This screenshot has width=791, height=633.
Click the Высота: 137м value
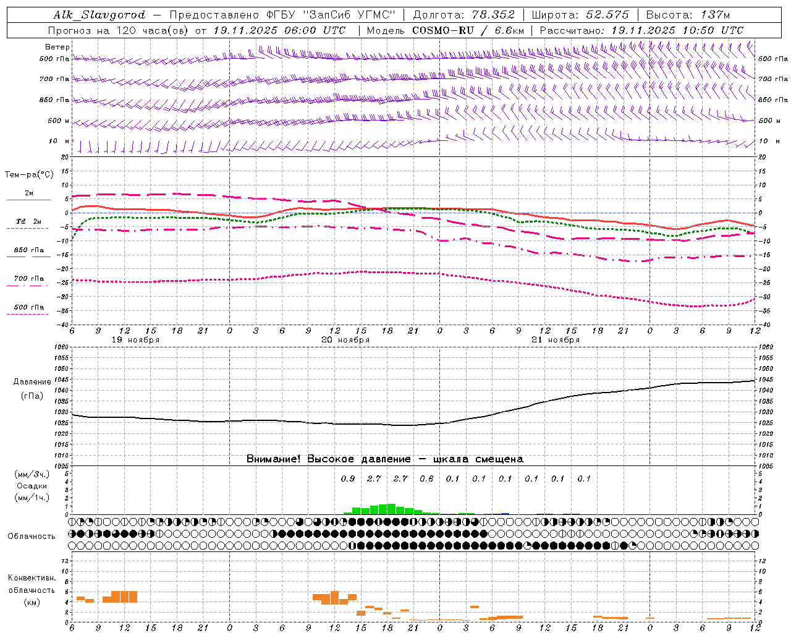coord(688,15)
